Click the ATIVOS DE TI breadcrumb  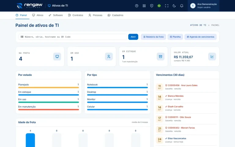tap(198, 25)
